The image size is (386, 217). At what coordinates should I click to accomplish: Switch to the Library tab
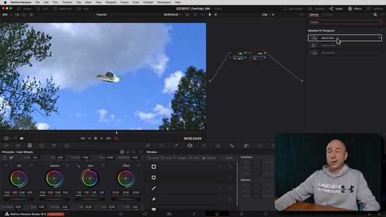pos(314,14)
